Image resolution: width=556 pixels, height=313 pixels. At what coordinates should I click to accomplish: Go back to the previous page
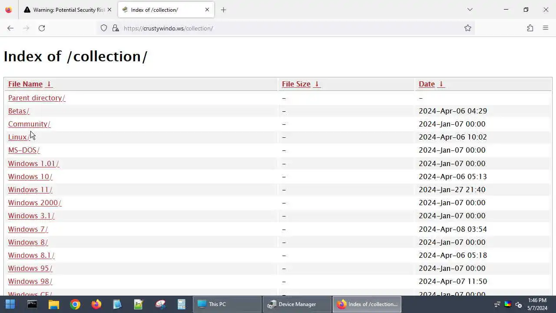[x=10, y=28]
